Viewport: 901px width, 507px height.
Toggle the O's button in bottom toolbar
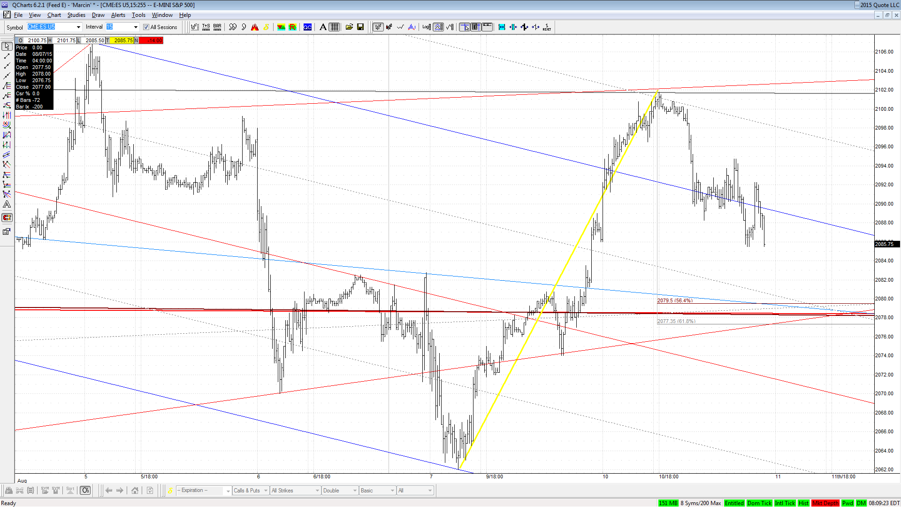[x=85, y=491]
